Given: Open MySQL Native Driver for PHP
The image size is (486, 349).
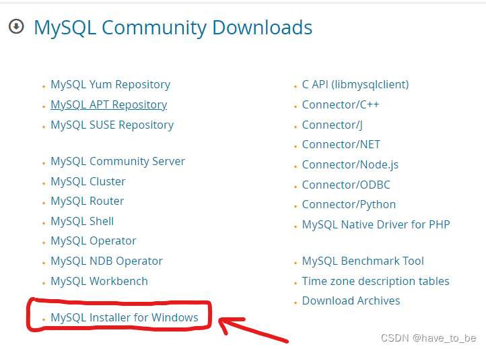Looking at the screenshot, I should [x=376, y=224].
